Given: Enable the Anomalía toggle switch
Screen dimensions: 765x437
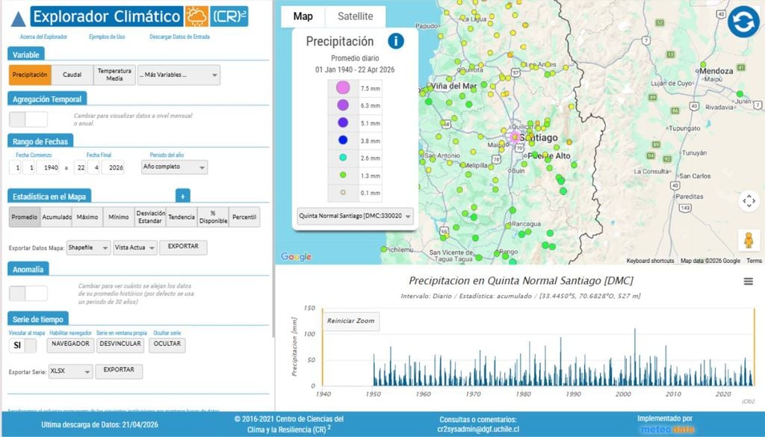Looking at the screenshot, I should click(28, 294).
